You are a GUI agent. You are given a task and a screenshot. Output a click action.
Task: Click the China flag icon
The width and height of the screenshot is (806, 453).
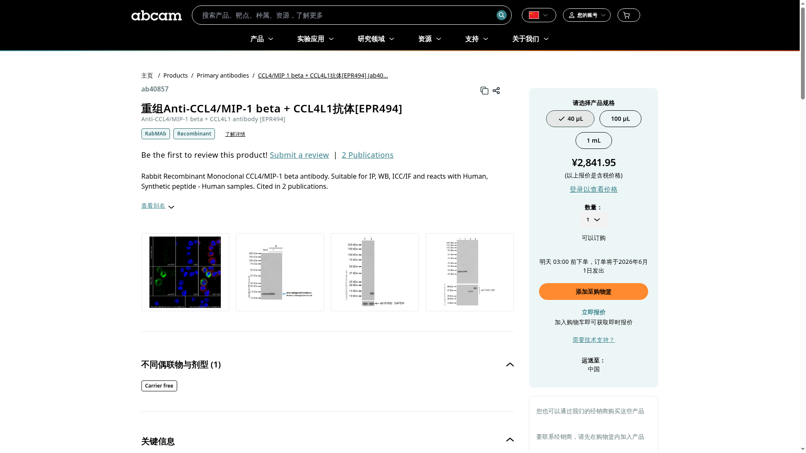point(534,15)
